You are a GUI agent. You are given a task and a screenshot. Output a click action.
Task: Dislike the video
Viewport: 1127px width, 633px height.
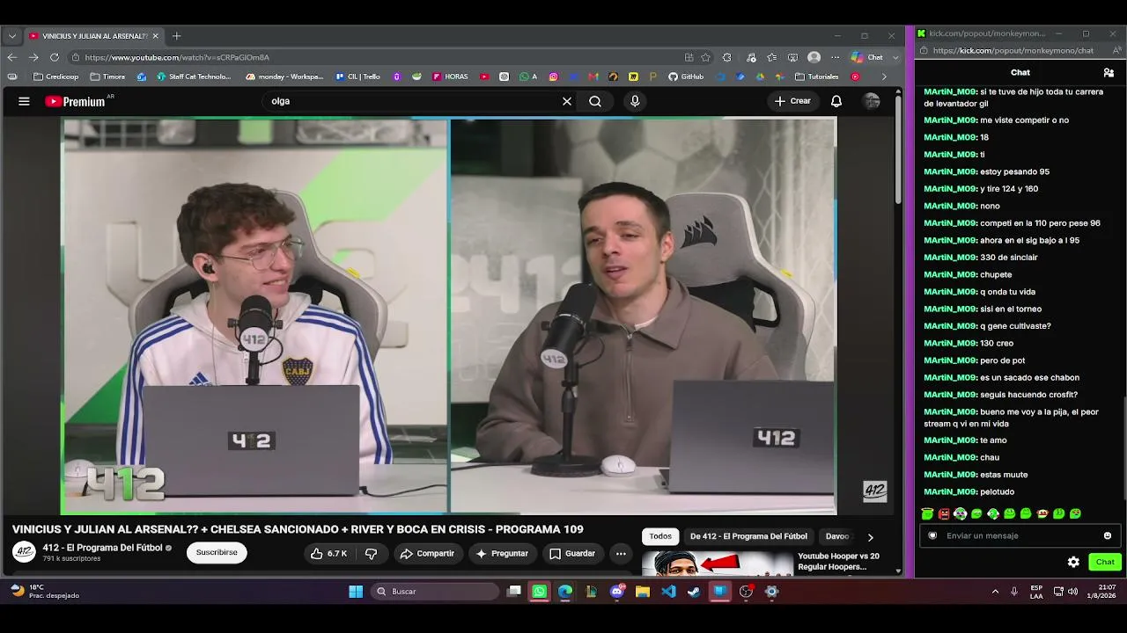point(371,553)
